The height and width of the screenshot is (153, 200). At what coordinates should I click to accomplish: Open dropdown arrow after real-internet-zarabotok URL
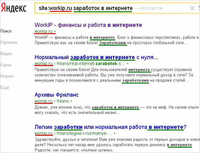click(x=128, y=63)
